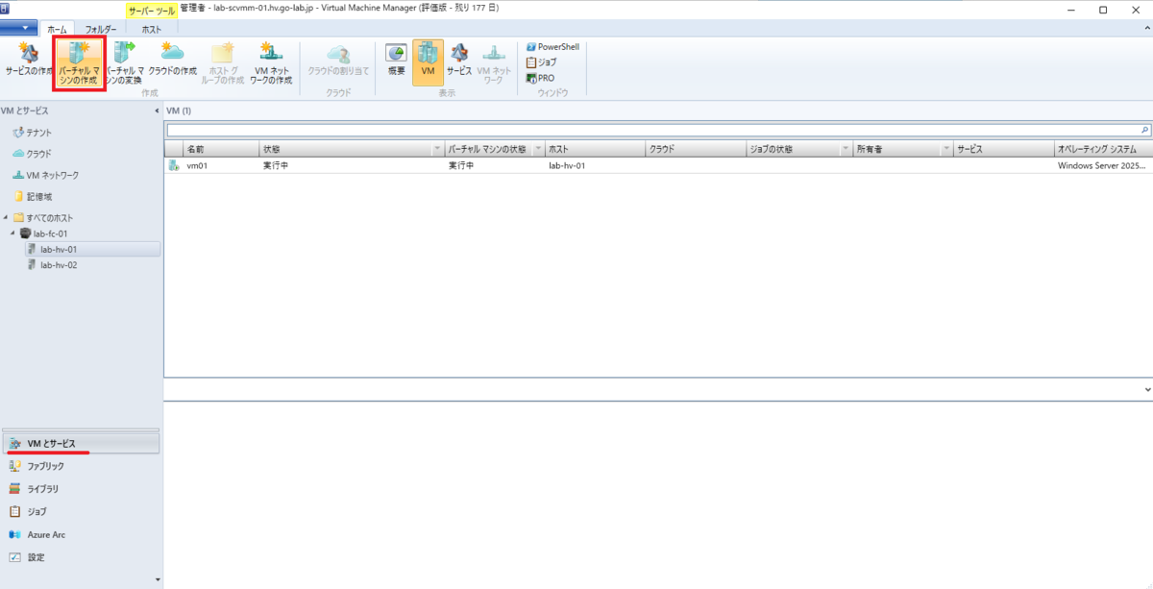Switch to the フォルダー ribbon tab
This screenshot has height=589, width=1153.
point(100,30)
